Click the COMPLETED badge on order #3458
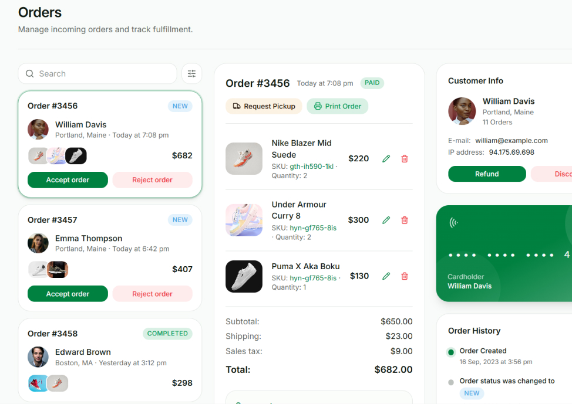The height and width of the screenshot is (404, 572). click(167, 333)
